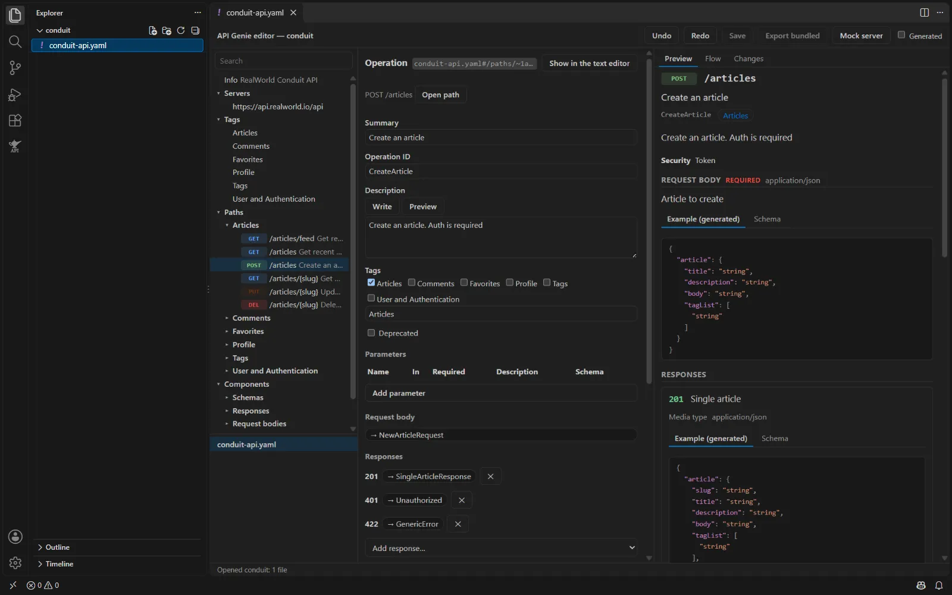952x595 pixels.
Task: Split the editor to the right
Action: (x=924, y=12)
